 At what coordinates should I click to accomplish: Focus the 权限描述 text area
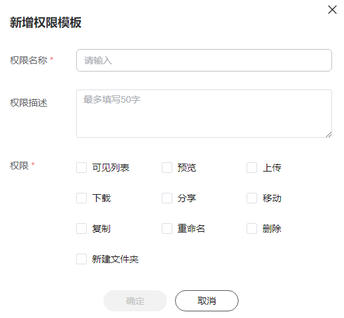(x=204, y=113)
